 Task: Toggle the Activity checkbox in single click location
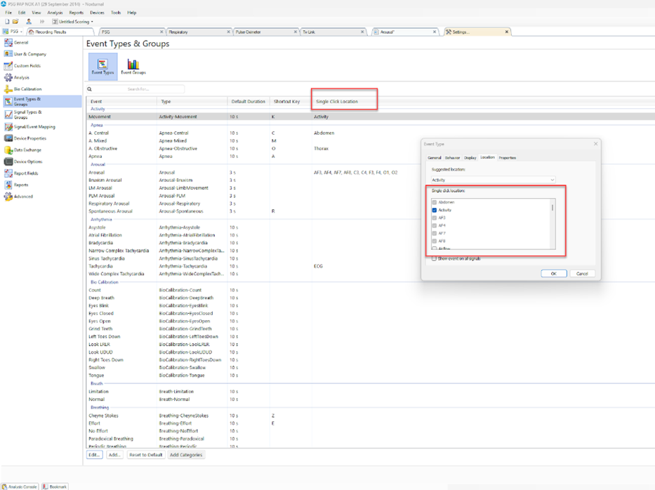point(435,208)
